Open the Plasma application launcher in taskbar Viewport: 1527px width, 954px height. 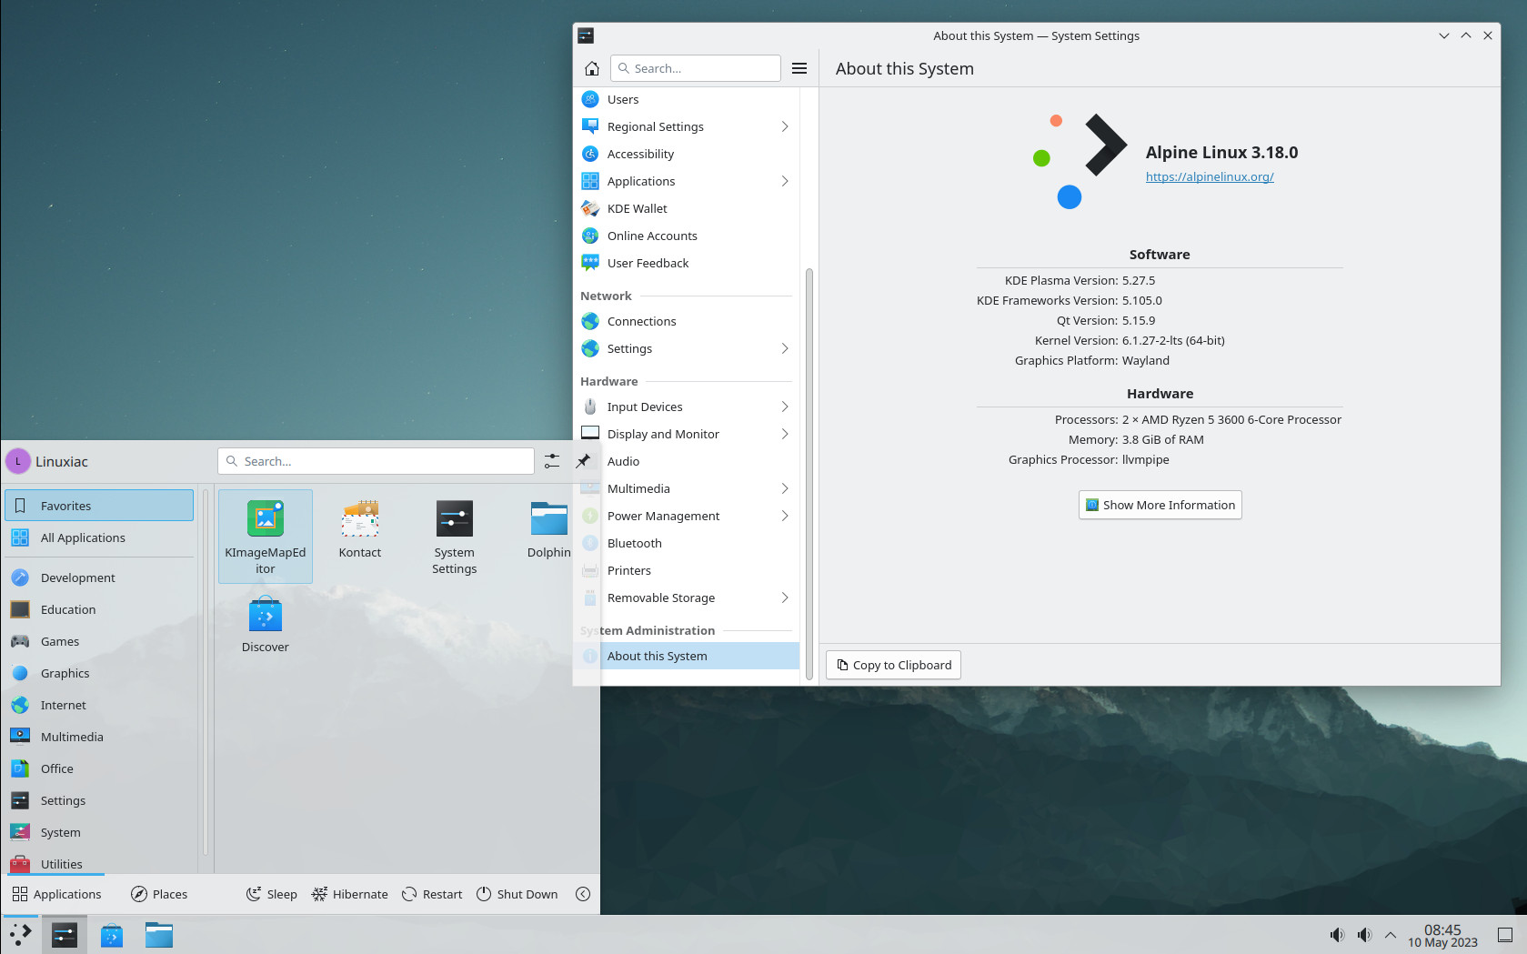click(20, 935)
